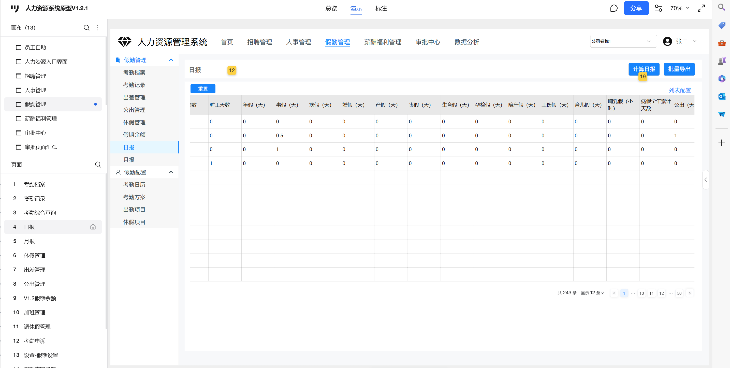Search pages with the magnifier icon
This screenshot has height=368, width=730.
[98, 164]
